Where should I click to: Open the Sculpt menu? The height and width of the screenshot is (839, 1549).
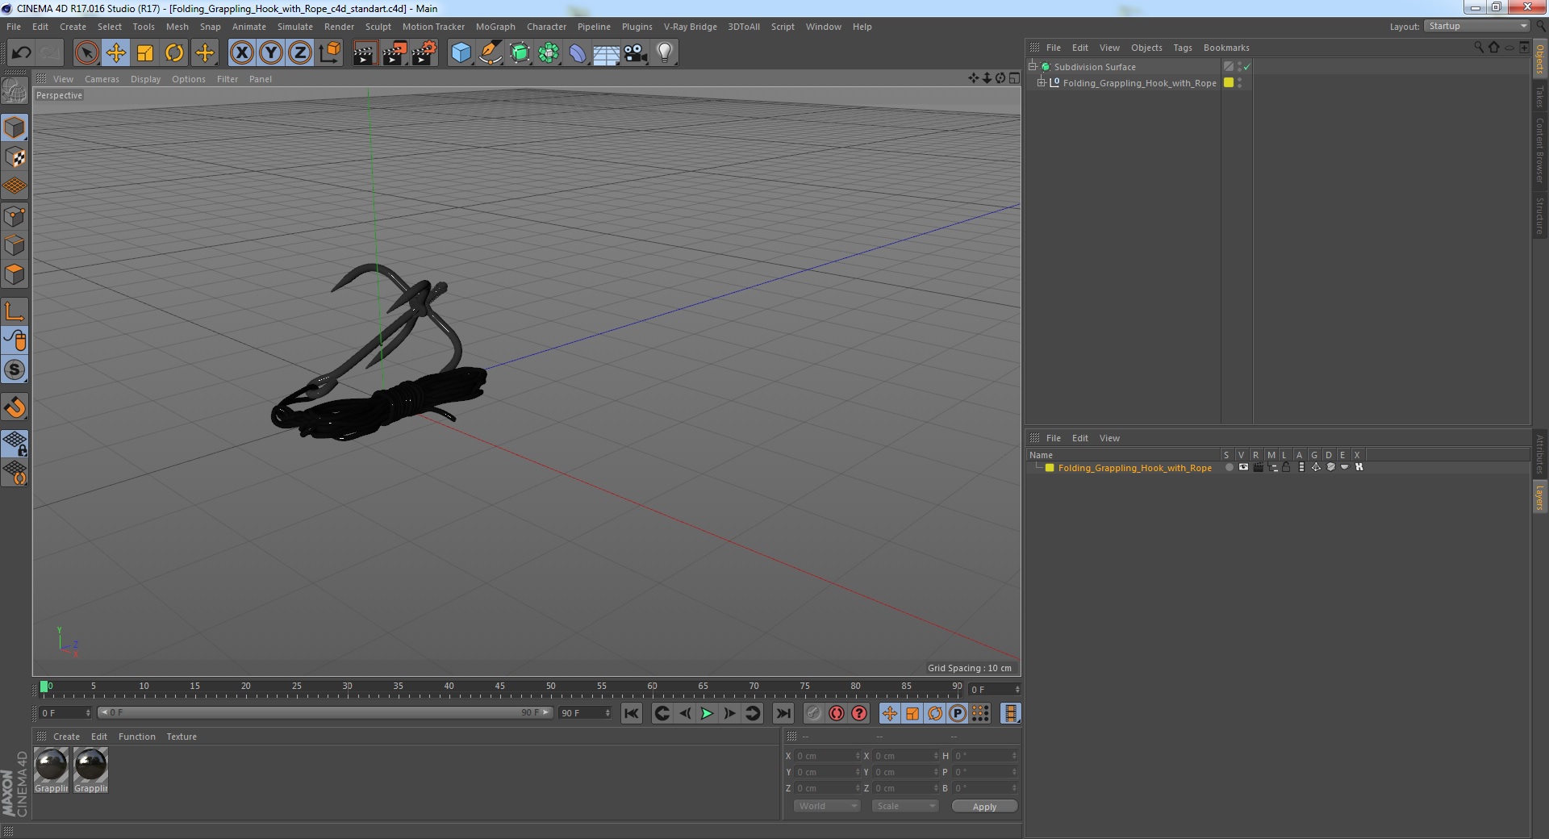[x=378, y=27]
